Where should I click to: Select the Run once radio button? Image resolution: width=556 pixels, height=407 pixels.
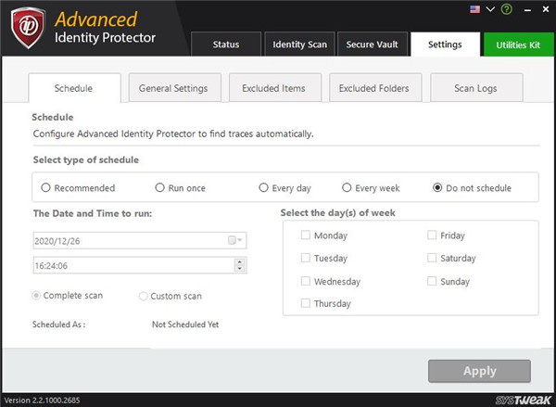160,187
